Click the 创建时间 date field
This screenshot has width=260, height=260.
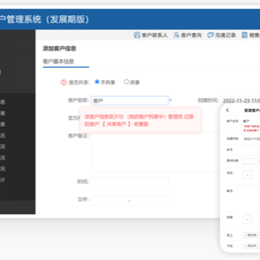[240, 100]
